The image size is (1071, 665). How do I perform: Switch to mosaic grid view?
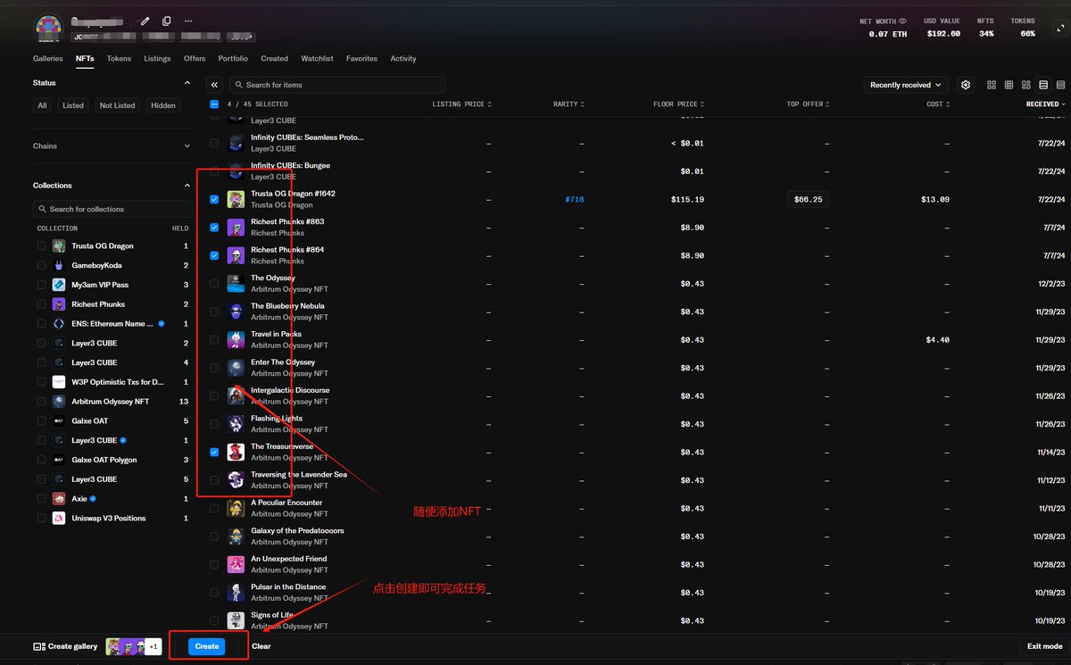pos(1026,85)
